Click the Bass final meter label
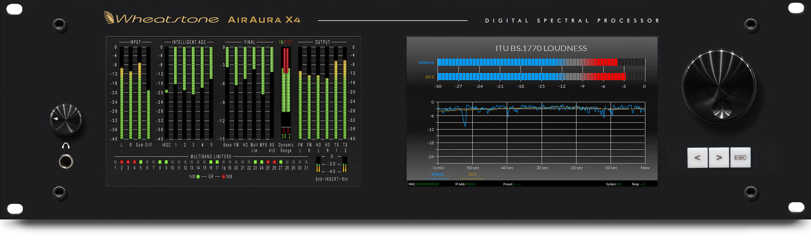The image size is (811, 247). tap(227, 145)
